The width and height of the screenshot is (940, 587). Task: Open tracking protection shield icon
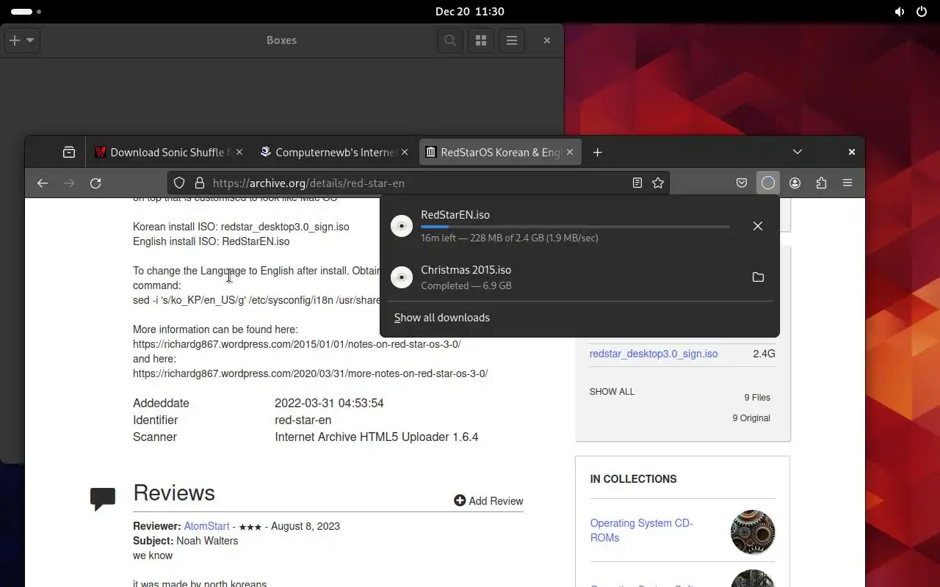coord(179,183)
